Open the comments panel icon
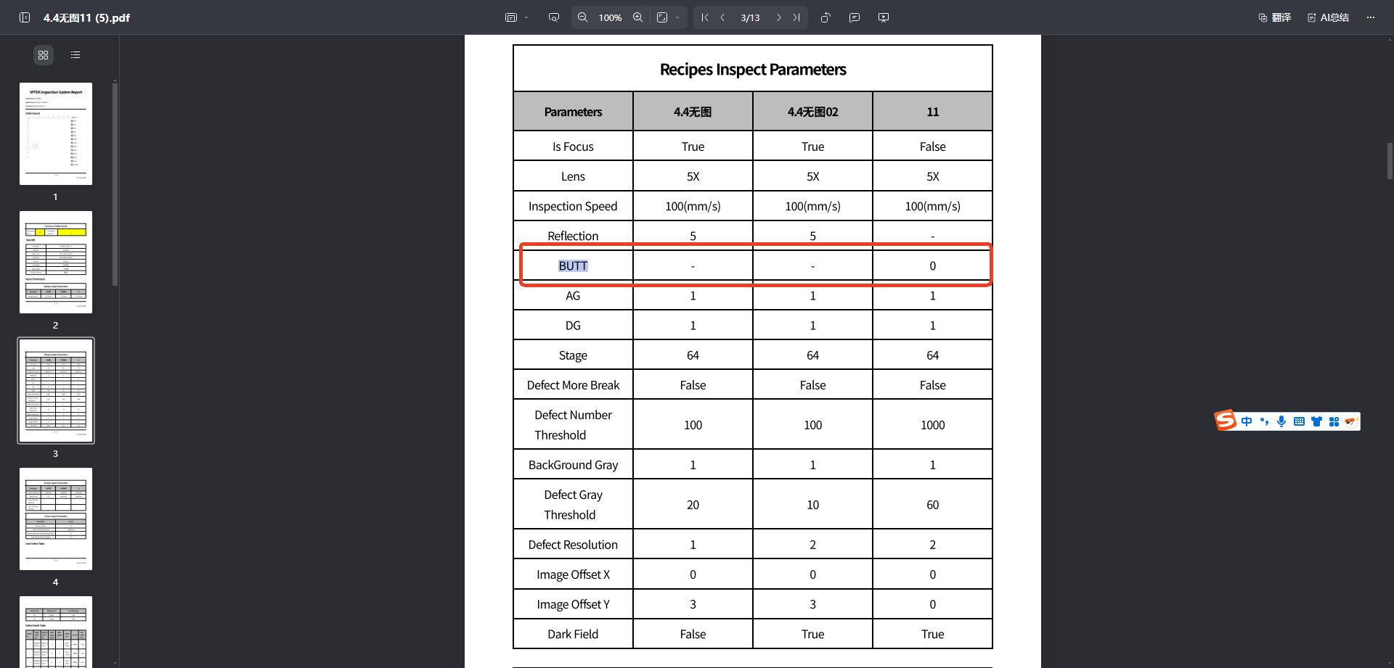Viewport: 1394px width, 668px height. [855, 17]
